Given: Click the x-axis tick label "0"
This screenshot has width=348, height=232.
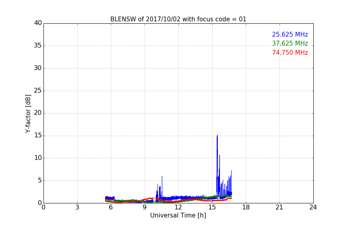Looking at the screenshot, I should click(43, 207).
